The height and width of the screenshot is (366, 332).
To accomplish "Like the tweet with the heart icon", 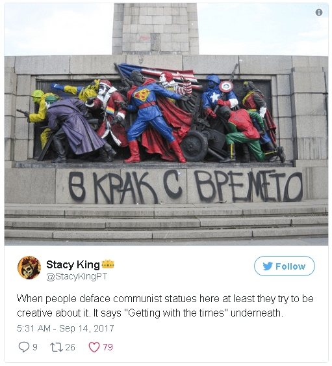I will click(x=94, y=347).
